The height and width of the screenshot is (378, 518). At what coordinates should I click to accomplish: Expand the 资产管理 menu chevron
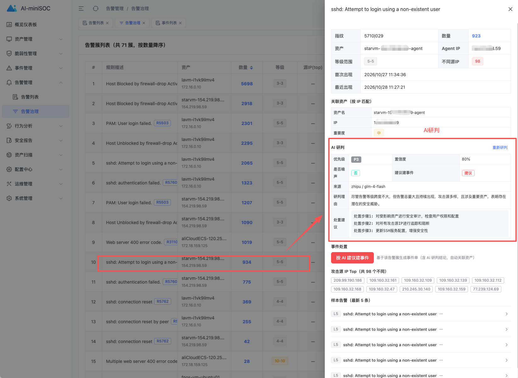click(61, 39)
